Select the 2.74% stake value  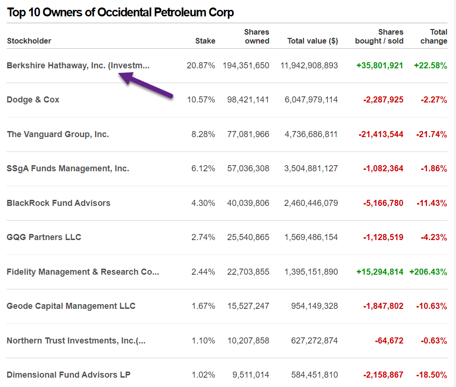pyautogui.click(x=203, y=237)
